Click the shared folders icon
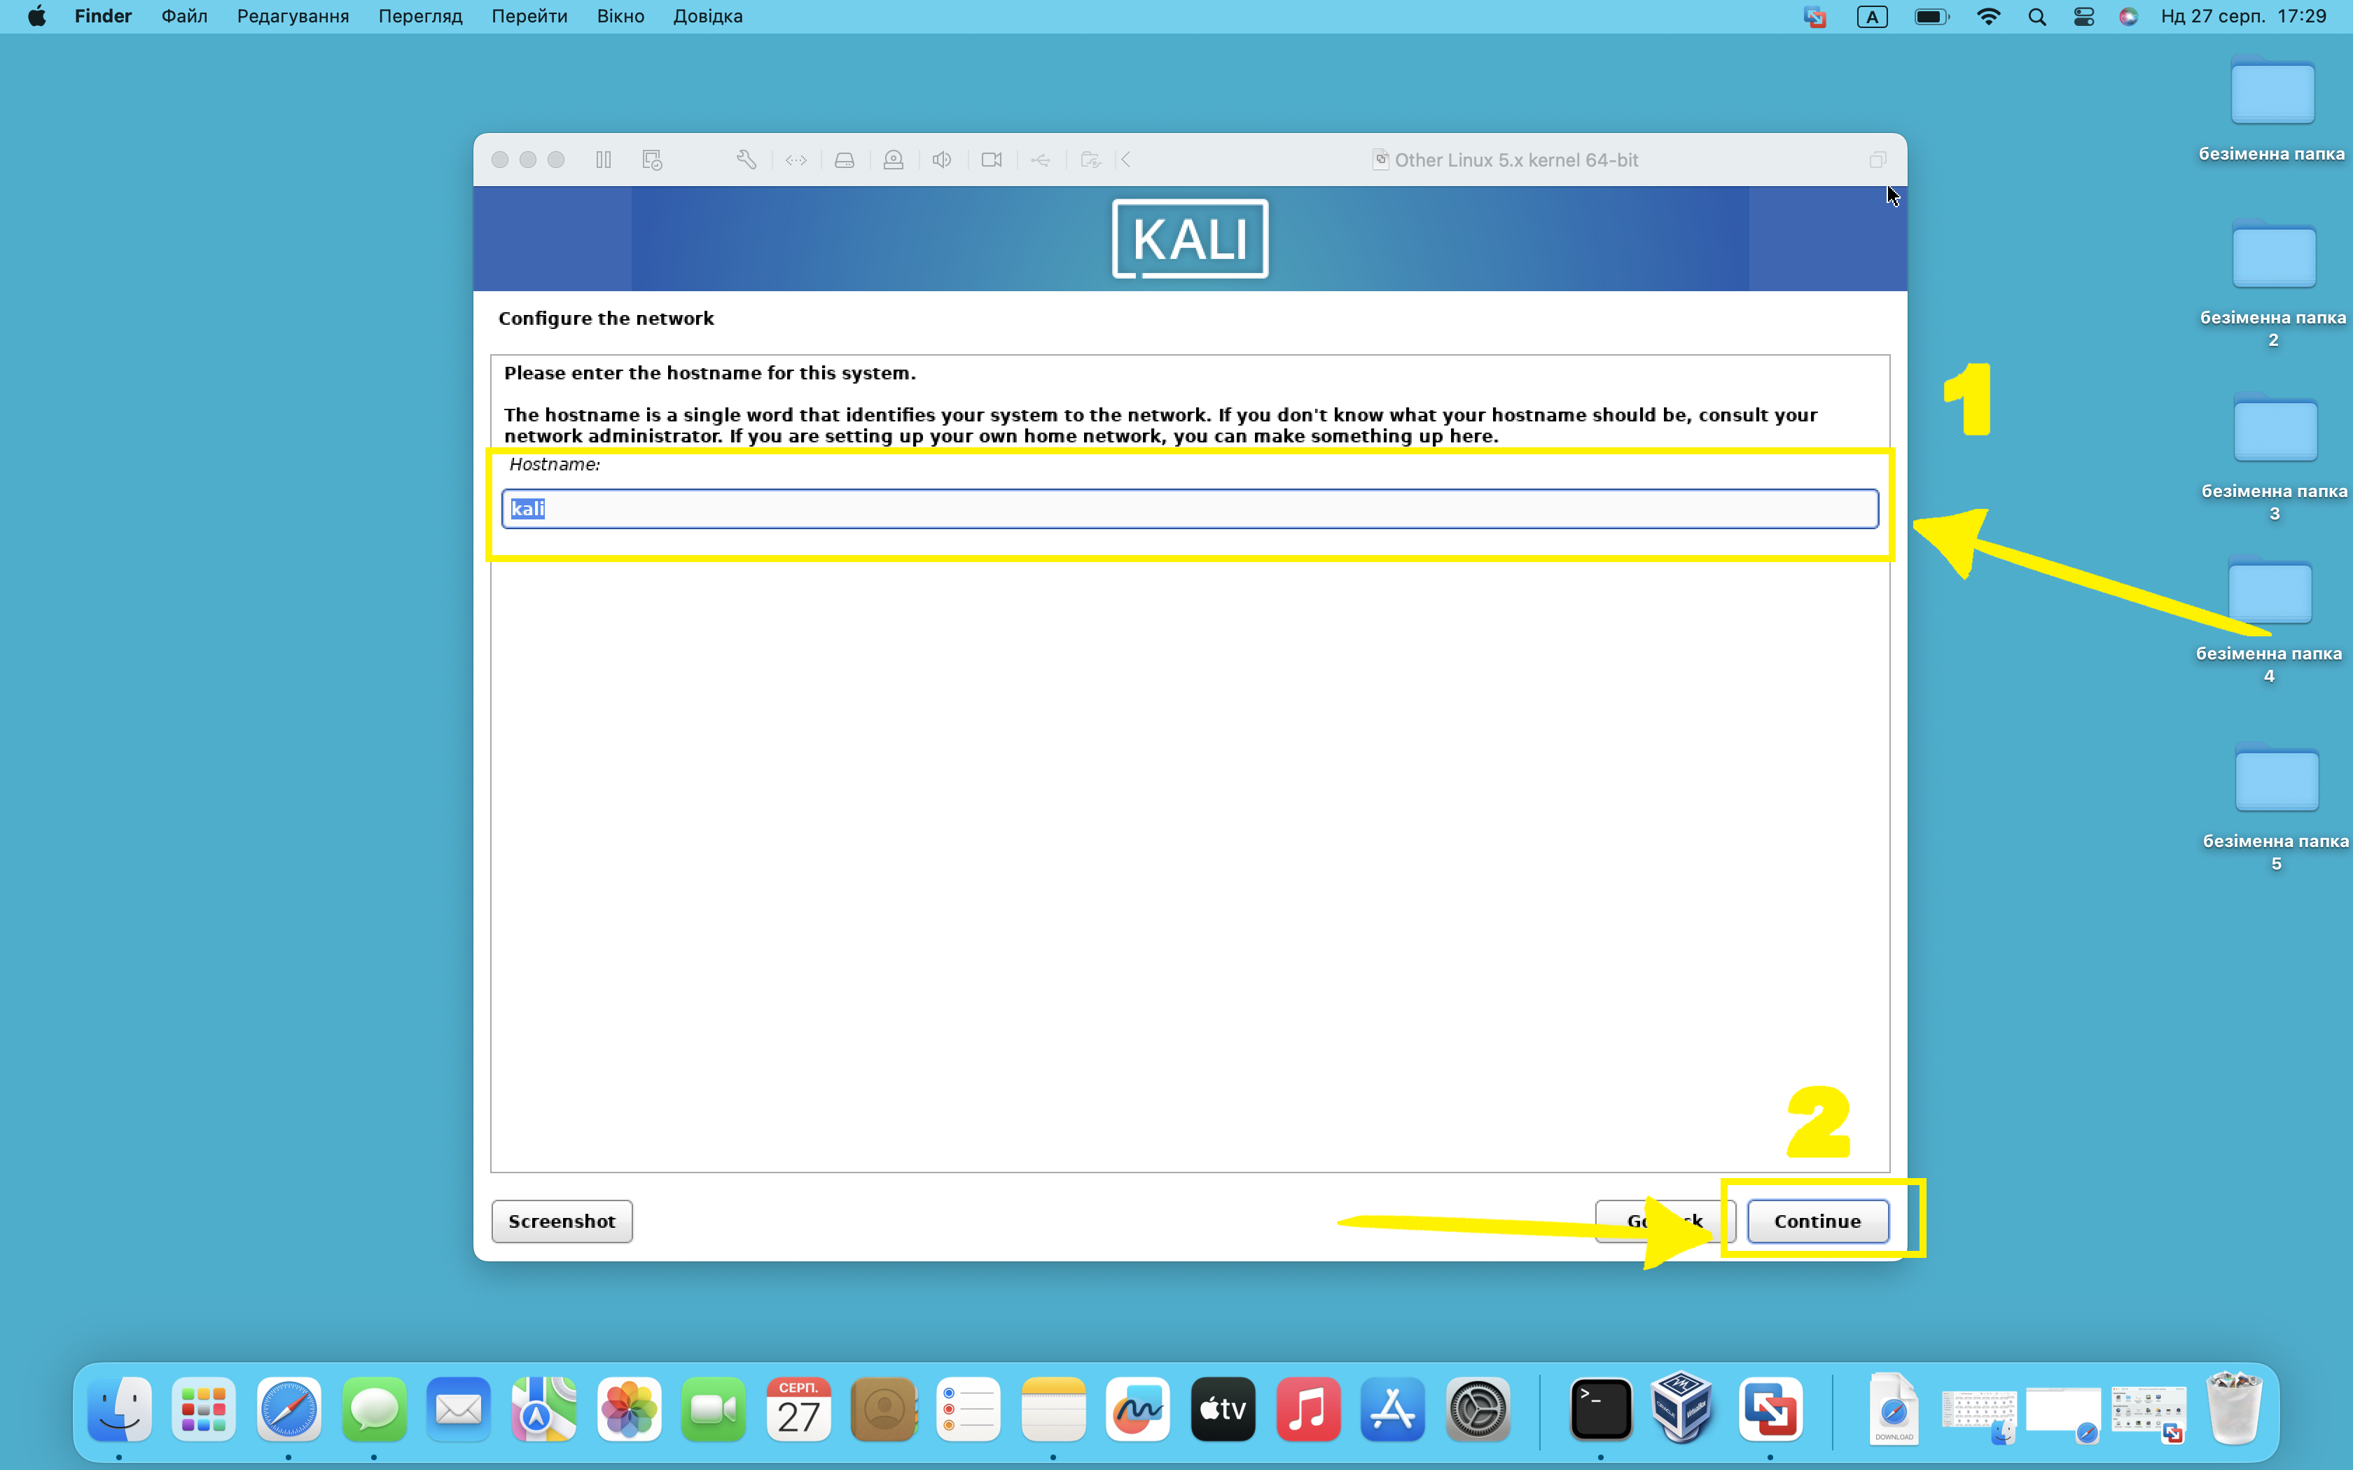 (x=1090, y=160)
